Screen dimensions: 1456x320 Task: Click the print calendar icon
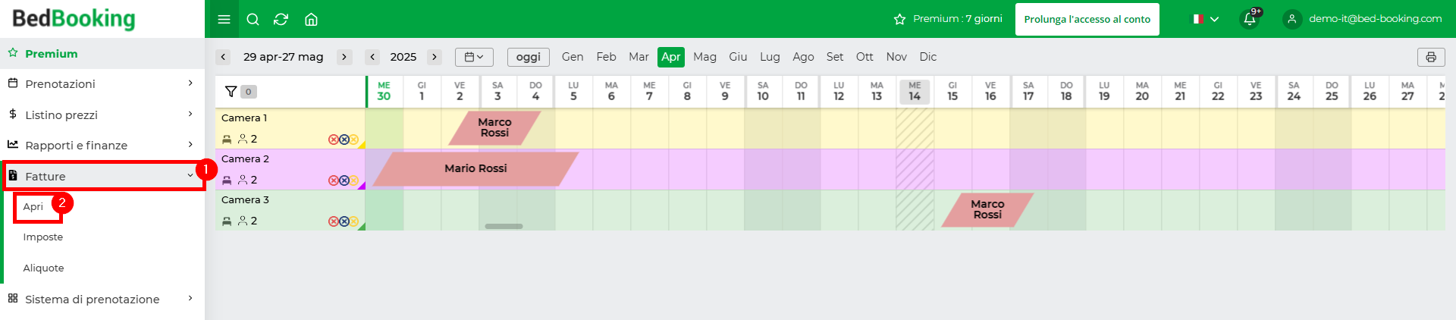(1430, 57)
